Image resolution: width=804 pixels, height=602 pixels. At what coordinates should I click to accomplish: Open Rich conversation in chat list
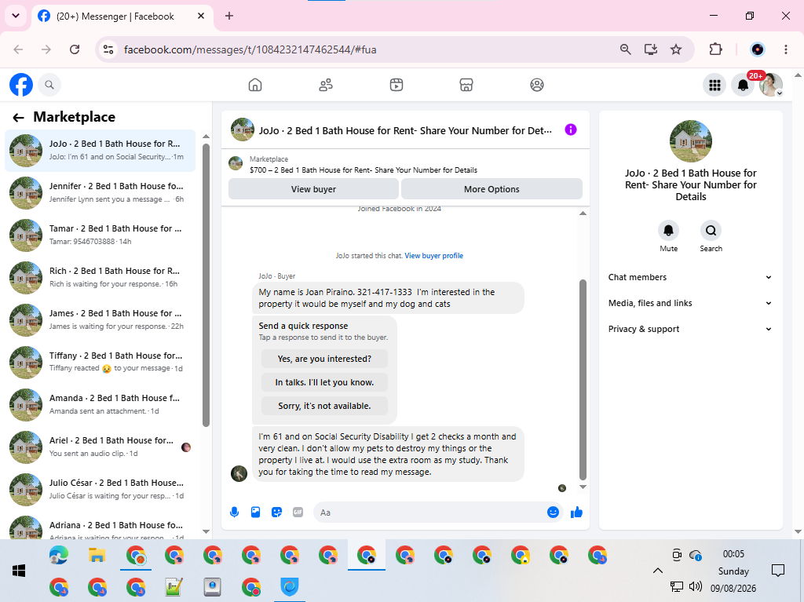pyautogui.click(x=100, y=278)
